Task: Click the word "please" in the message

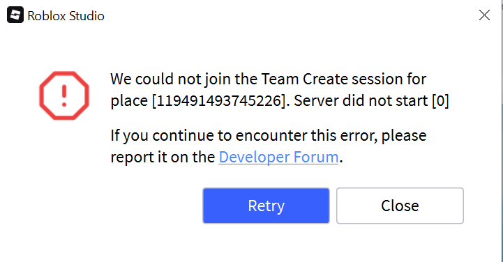Action: click(404, 136)
